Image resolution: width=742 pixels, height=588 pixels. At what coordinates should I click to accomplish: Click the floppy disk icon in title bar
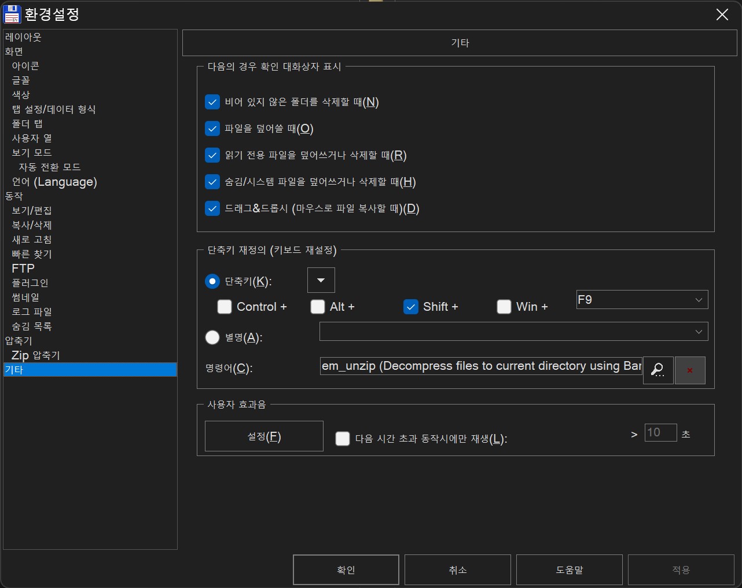pos(12,14)
